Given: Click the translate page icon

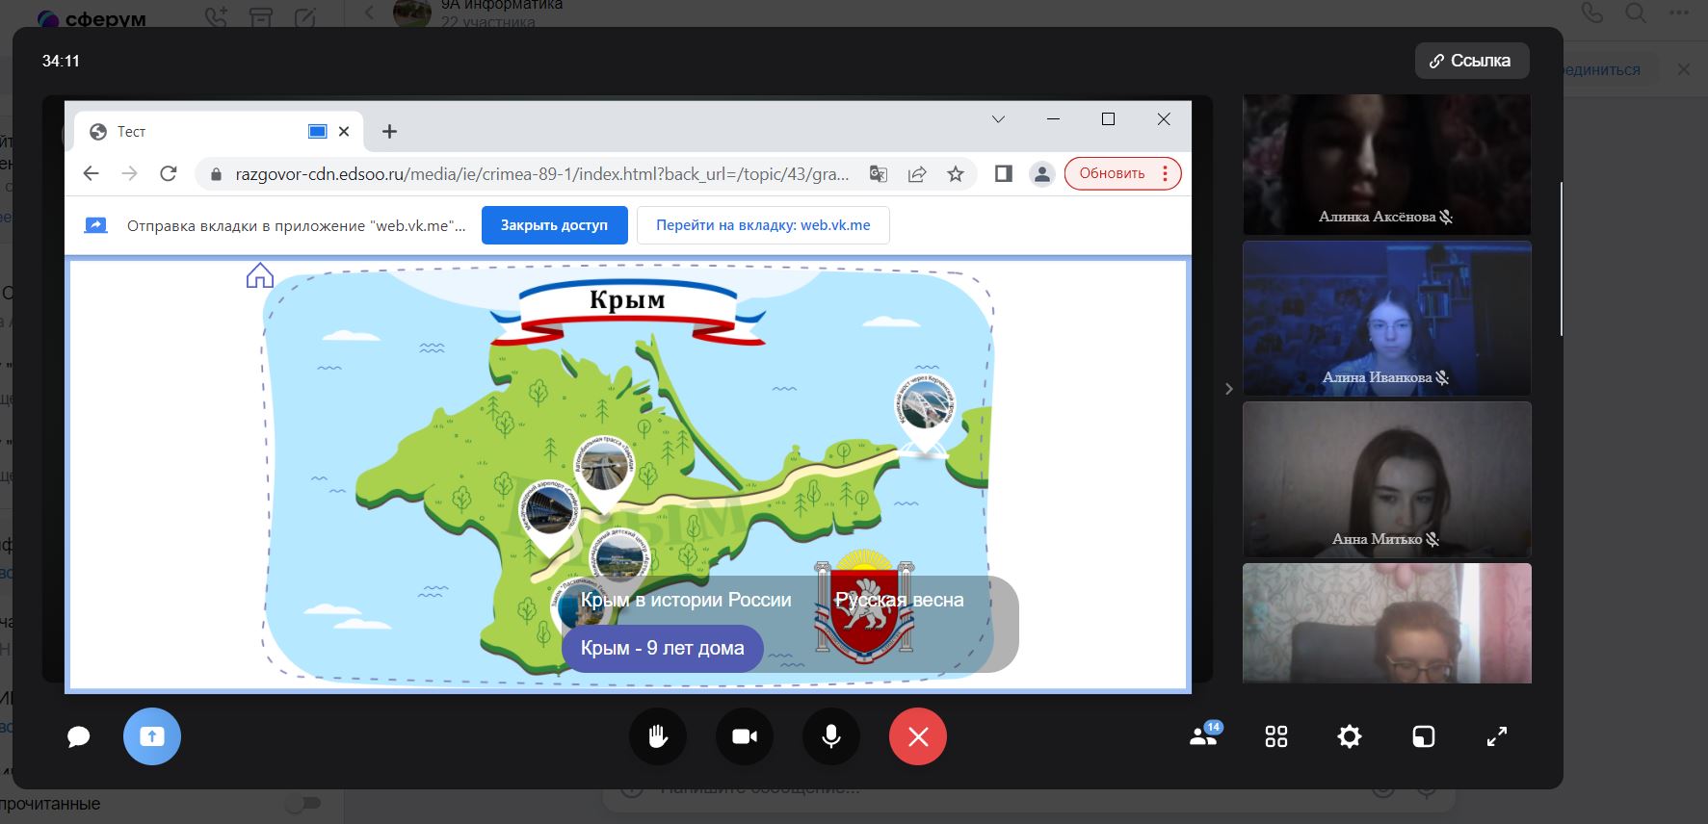Looking at the screenshot, I should (x=878, y=174).
